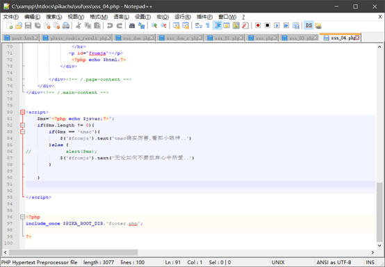The image size is (385, 267).
Task: Toggle word wrap in toolbar
Action: coord(198,26)
